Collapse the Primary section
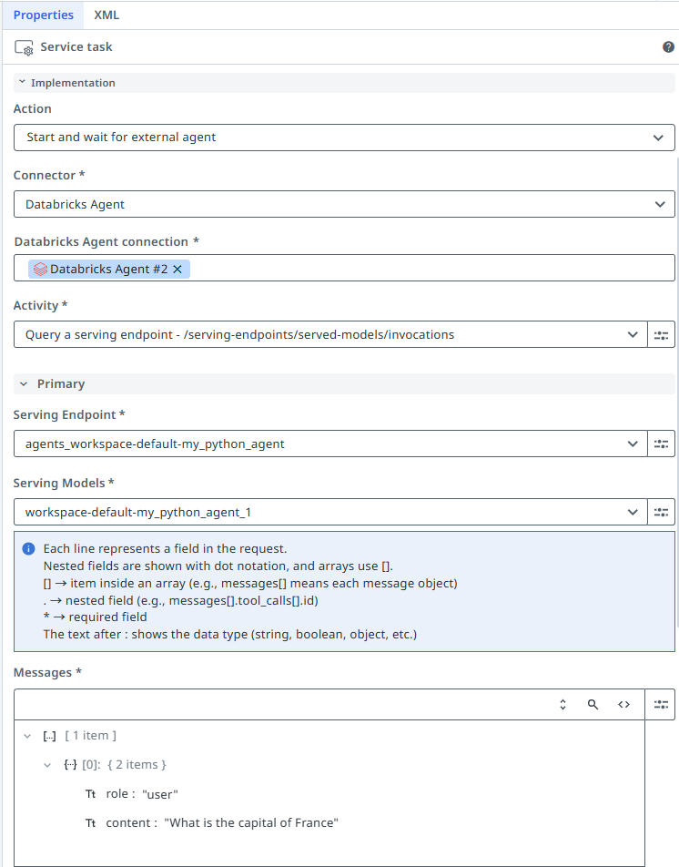Screen dimensions: 679x867 pyautogui.click(x=24, y=384)
